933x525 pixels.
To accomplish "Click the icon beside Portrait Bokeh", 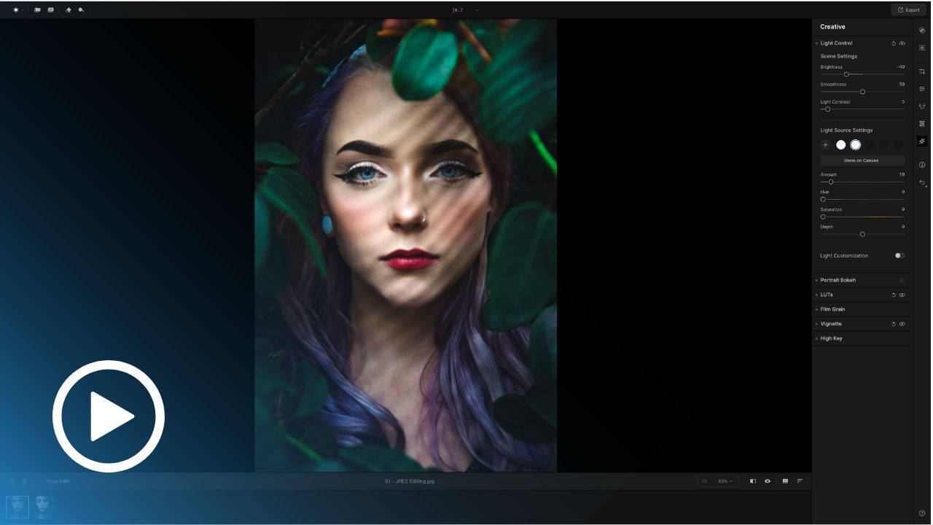I will [x=902, y=281].
